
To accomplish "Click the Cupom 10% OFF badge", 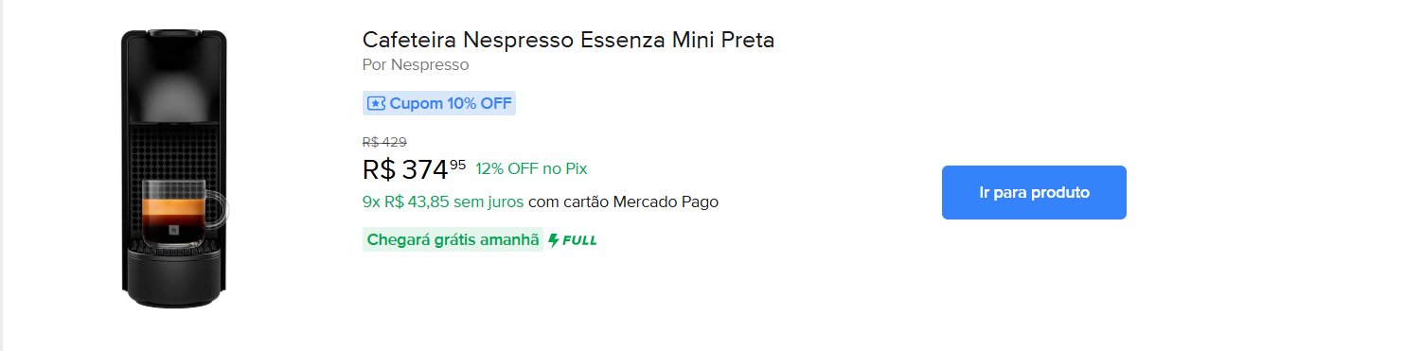I will 439,103.
